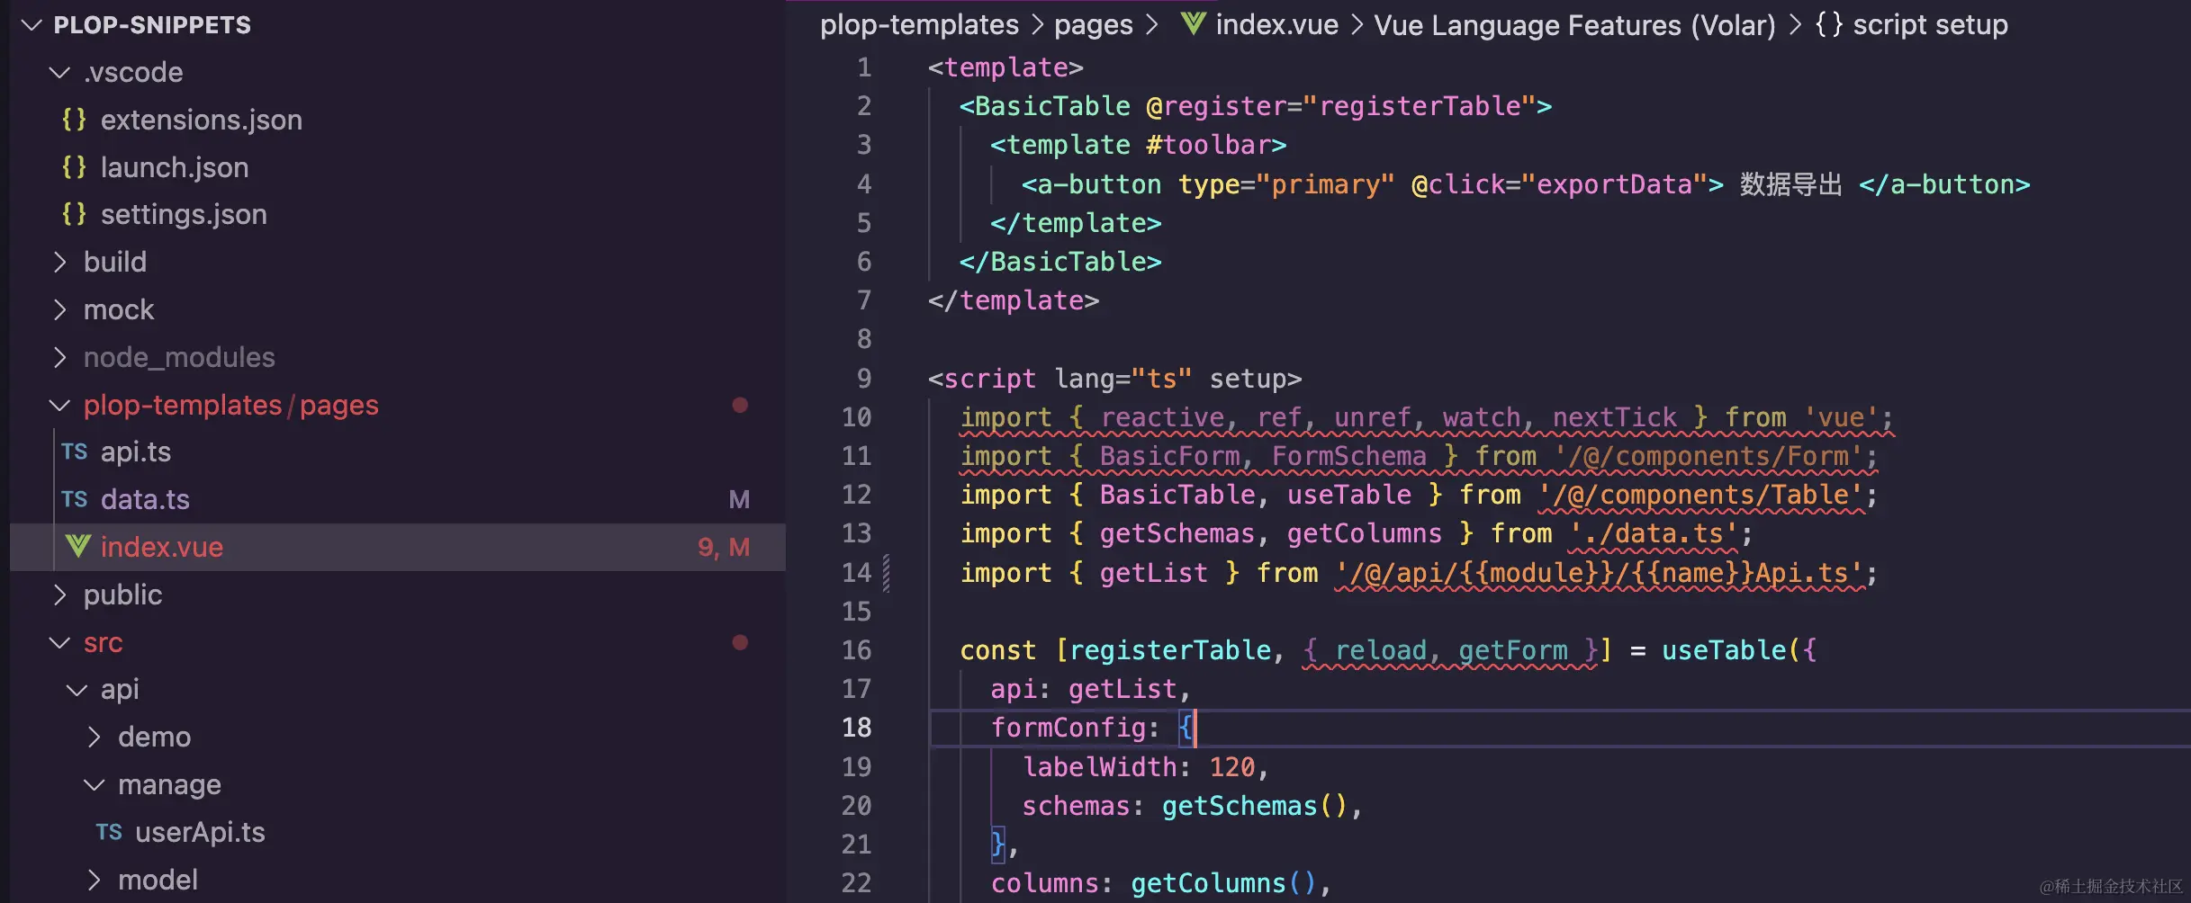Click line number 1 in the gutter
Image resolution: width=2191 pixels, height=903 pixels.
tap(864, 67)
